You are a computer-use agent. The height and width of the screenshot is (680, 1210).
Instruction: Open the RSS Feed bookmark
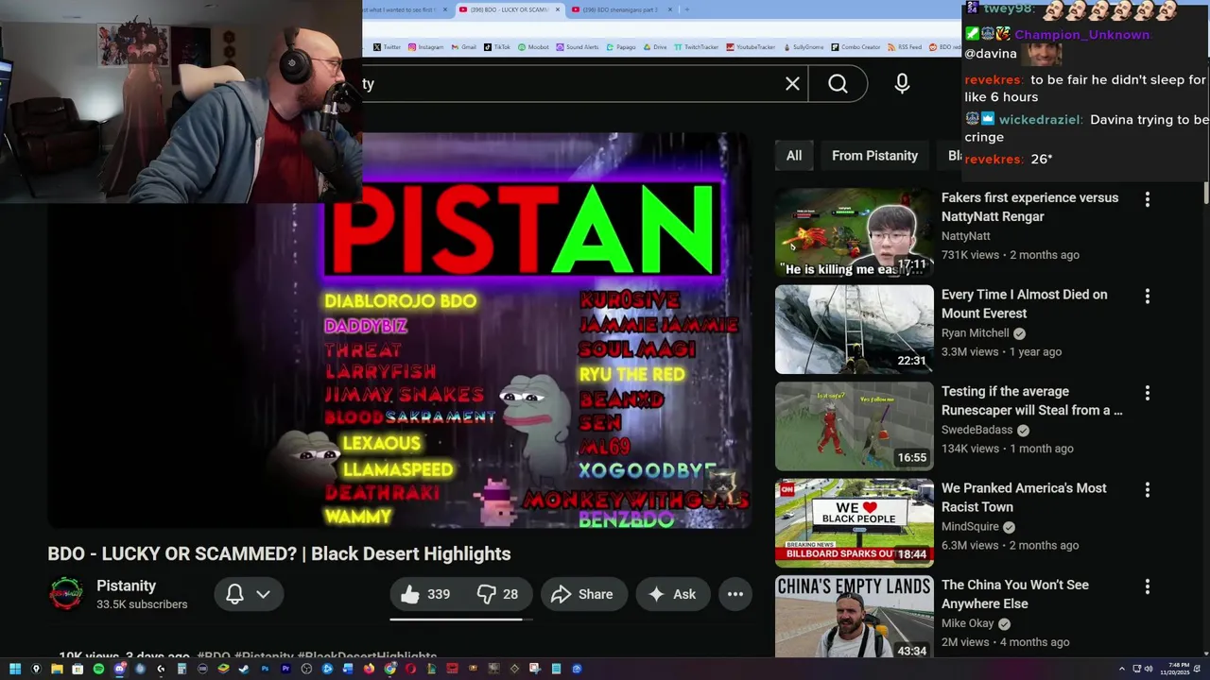coord(906,46)
